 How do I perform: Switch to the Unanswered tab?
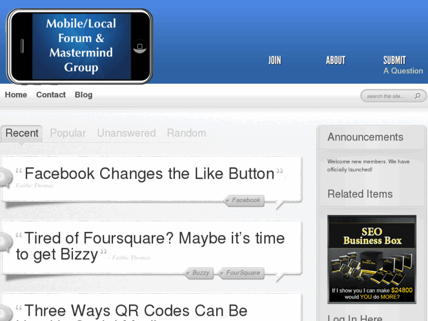[x=127, y=133]
